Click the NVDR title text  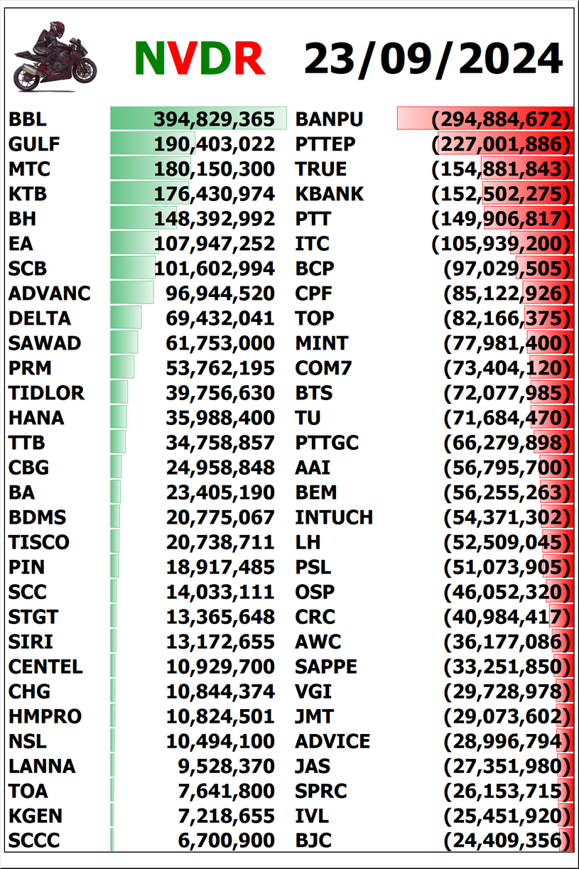tap(200, 58)
